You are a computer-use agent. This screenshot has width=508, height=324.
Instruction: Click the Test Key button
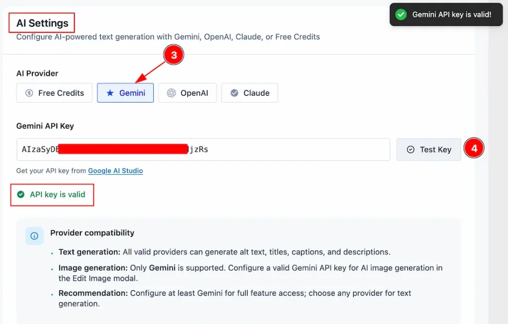tap(429, 149)
